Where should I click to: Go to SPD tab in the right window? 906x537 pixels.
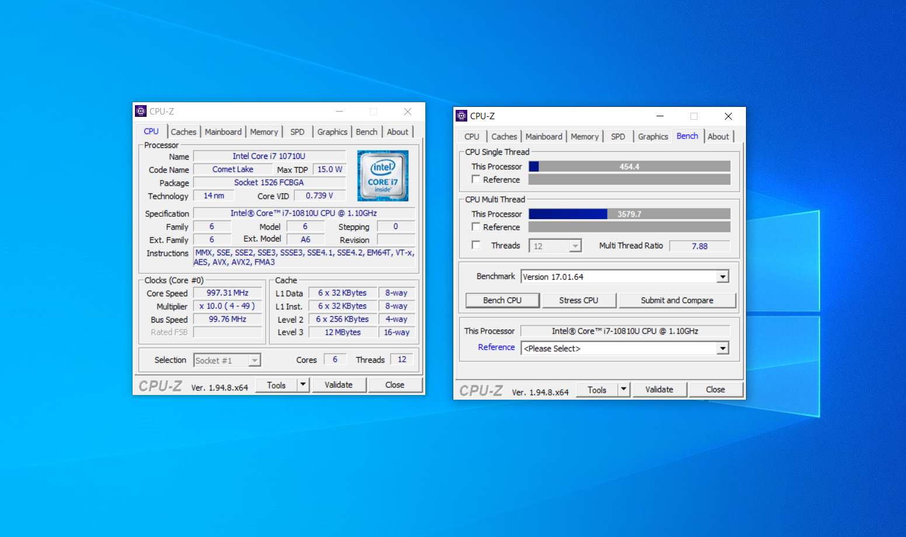click(618, 137)
